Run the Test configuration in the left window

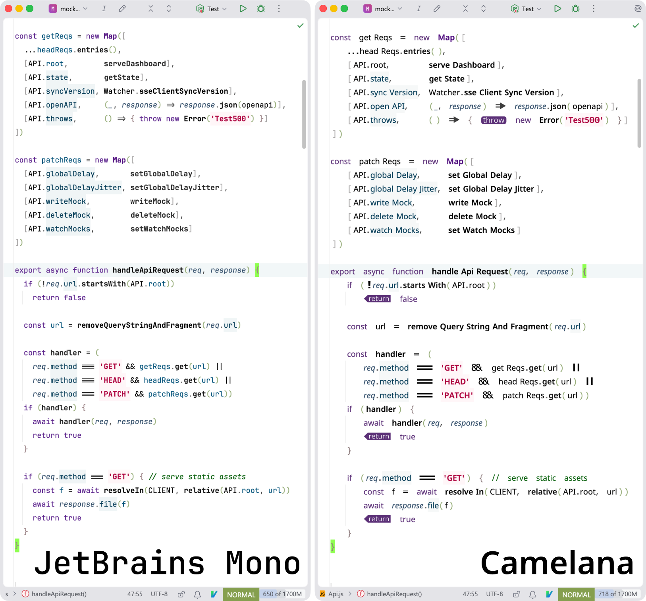(243, 9)
